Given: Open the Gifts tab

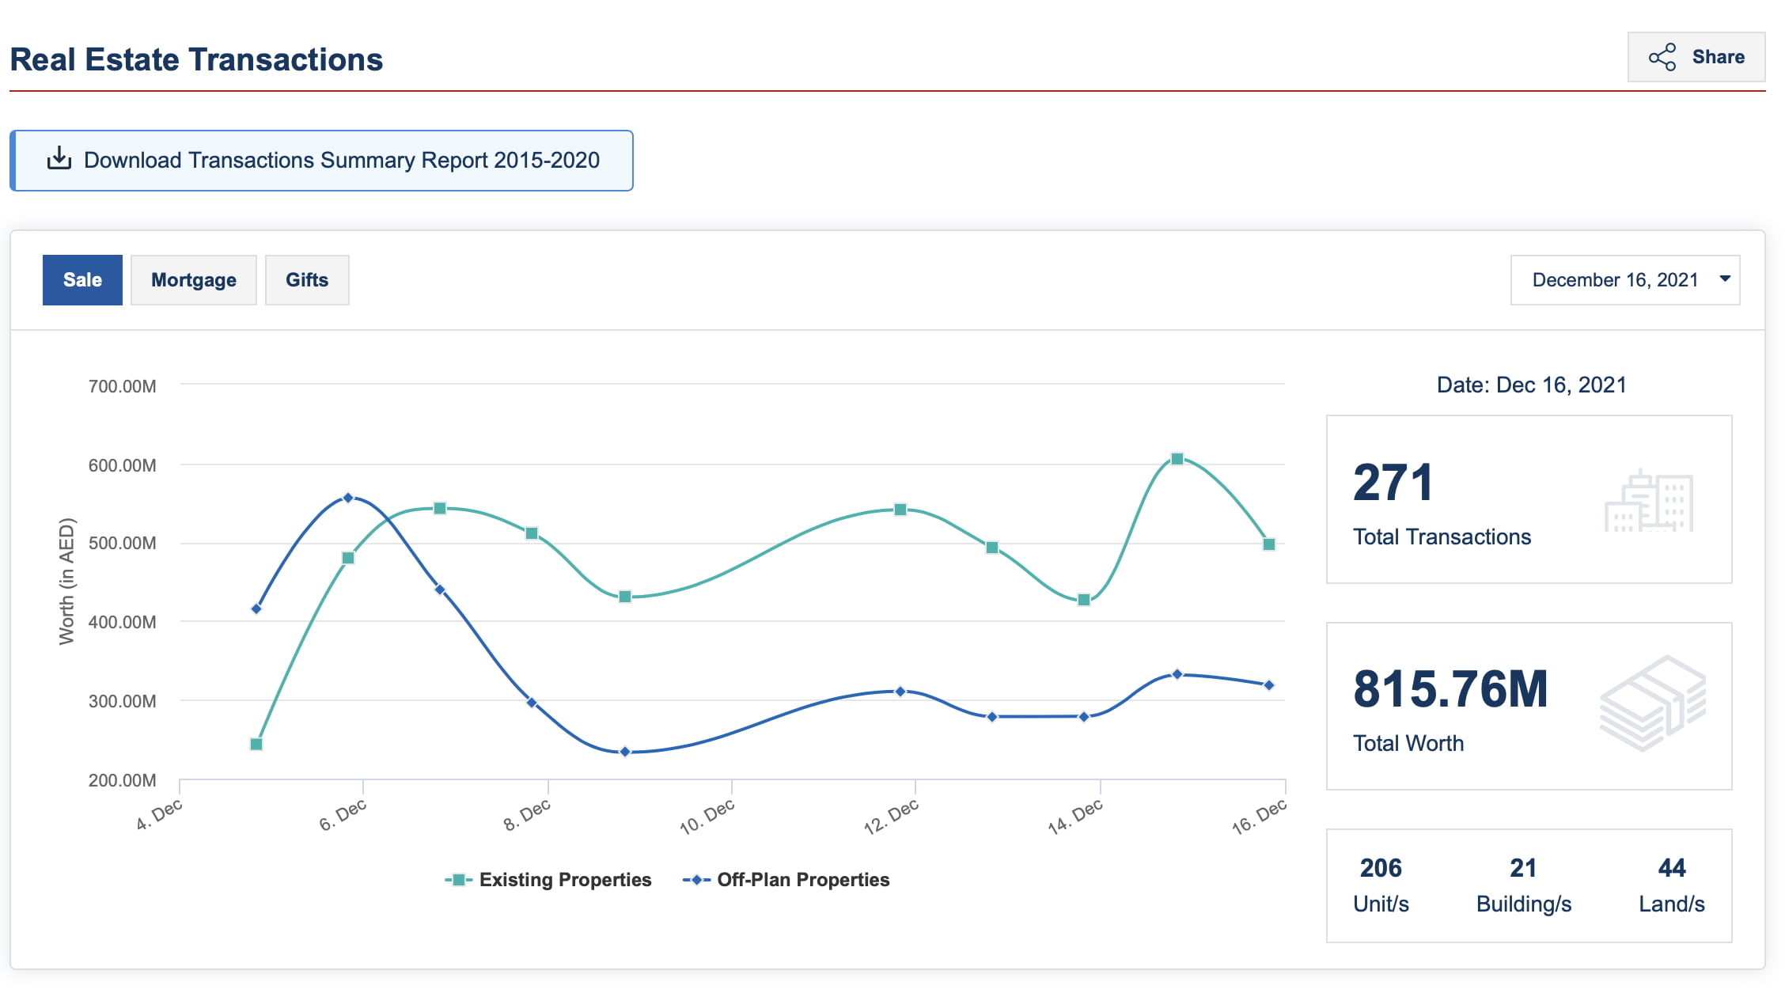Looking at the screenshot, I should click(x=307, y=280).
